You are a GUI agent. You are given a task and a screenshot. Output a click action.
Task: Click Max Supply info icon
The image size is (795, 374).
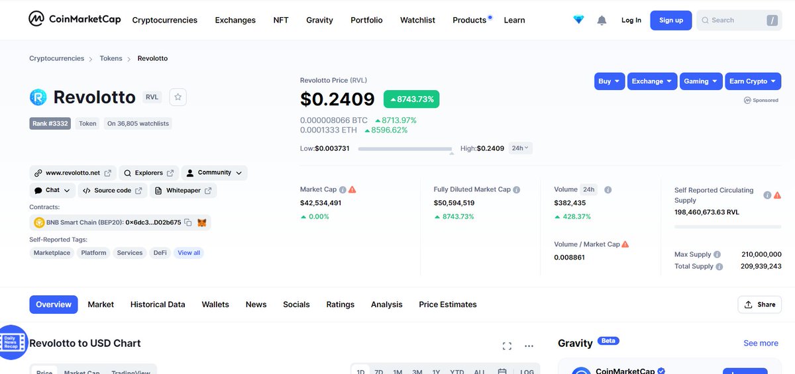click(717, 254)
